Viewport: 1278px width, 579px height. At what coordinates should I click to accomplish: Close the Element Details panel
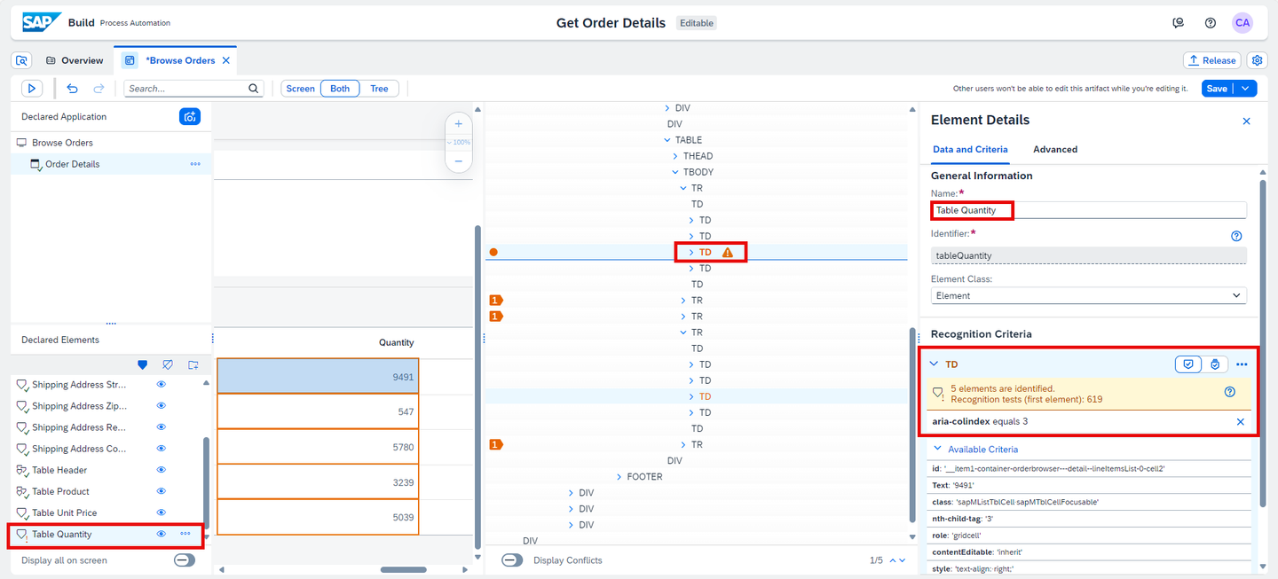click(1246, 121)
